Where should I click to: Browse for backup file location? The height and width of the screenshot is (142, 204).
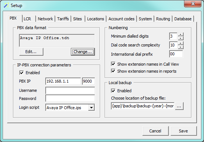[179, 106]
